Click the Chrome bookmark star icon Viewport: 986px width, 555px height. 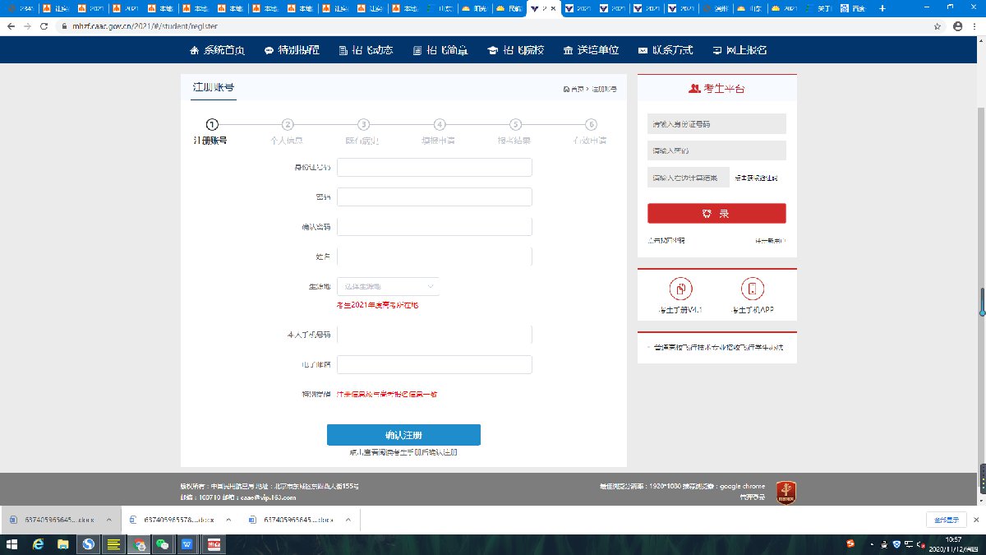pyautogui.click(x=938, y=26)
